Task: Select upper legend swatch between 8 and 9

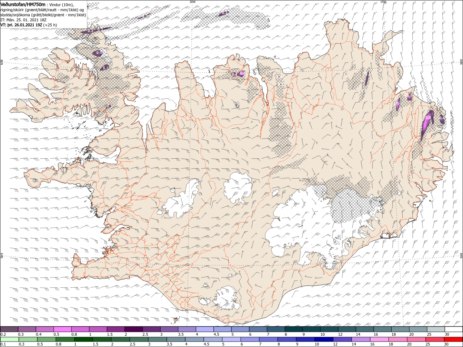Action: (x=293, y=329)
